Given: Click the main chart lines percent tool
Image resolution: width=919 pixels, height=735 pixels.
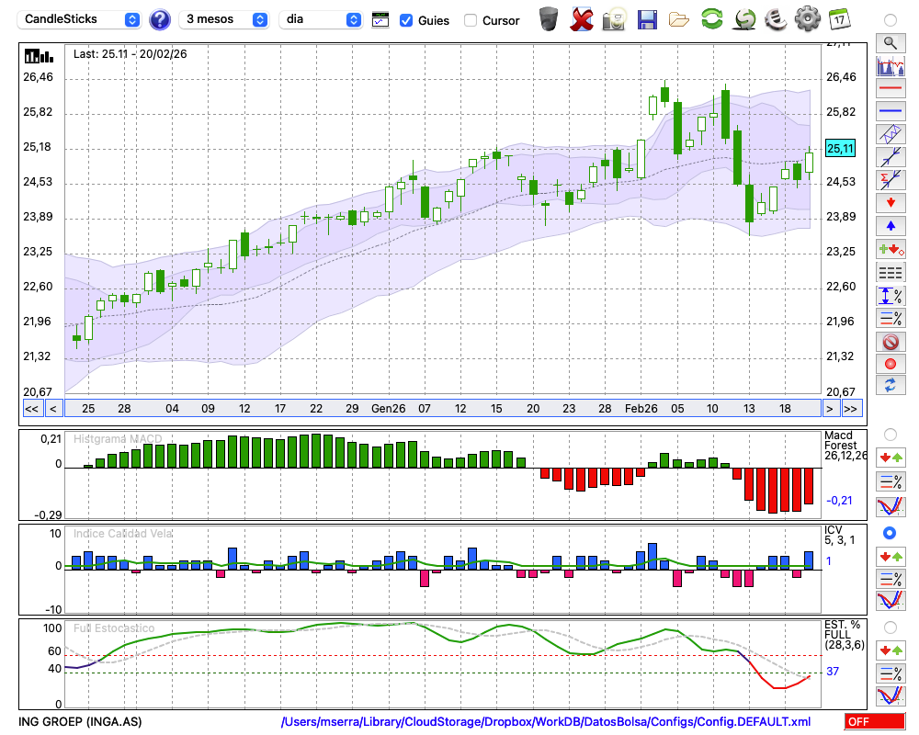Looking at the screenshot, I should point(891,318).
